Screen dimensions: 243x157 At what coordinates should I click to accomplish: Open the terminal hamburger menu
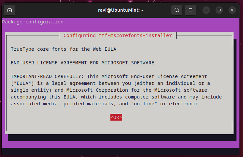tap(191, 10)
